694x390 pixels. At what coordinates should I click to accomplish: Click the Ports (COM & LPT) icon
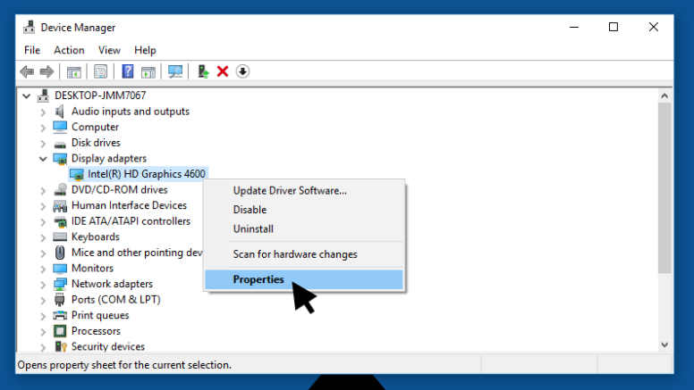click(x=60, y=300)
